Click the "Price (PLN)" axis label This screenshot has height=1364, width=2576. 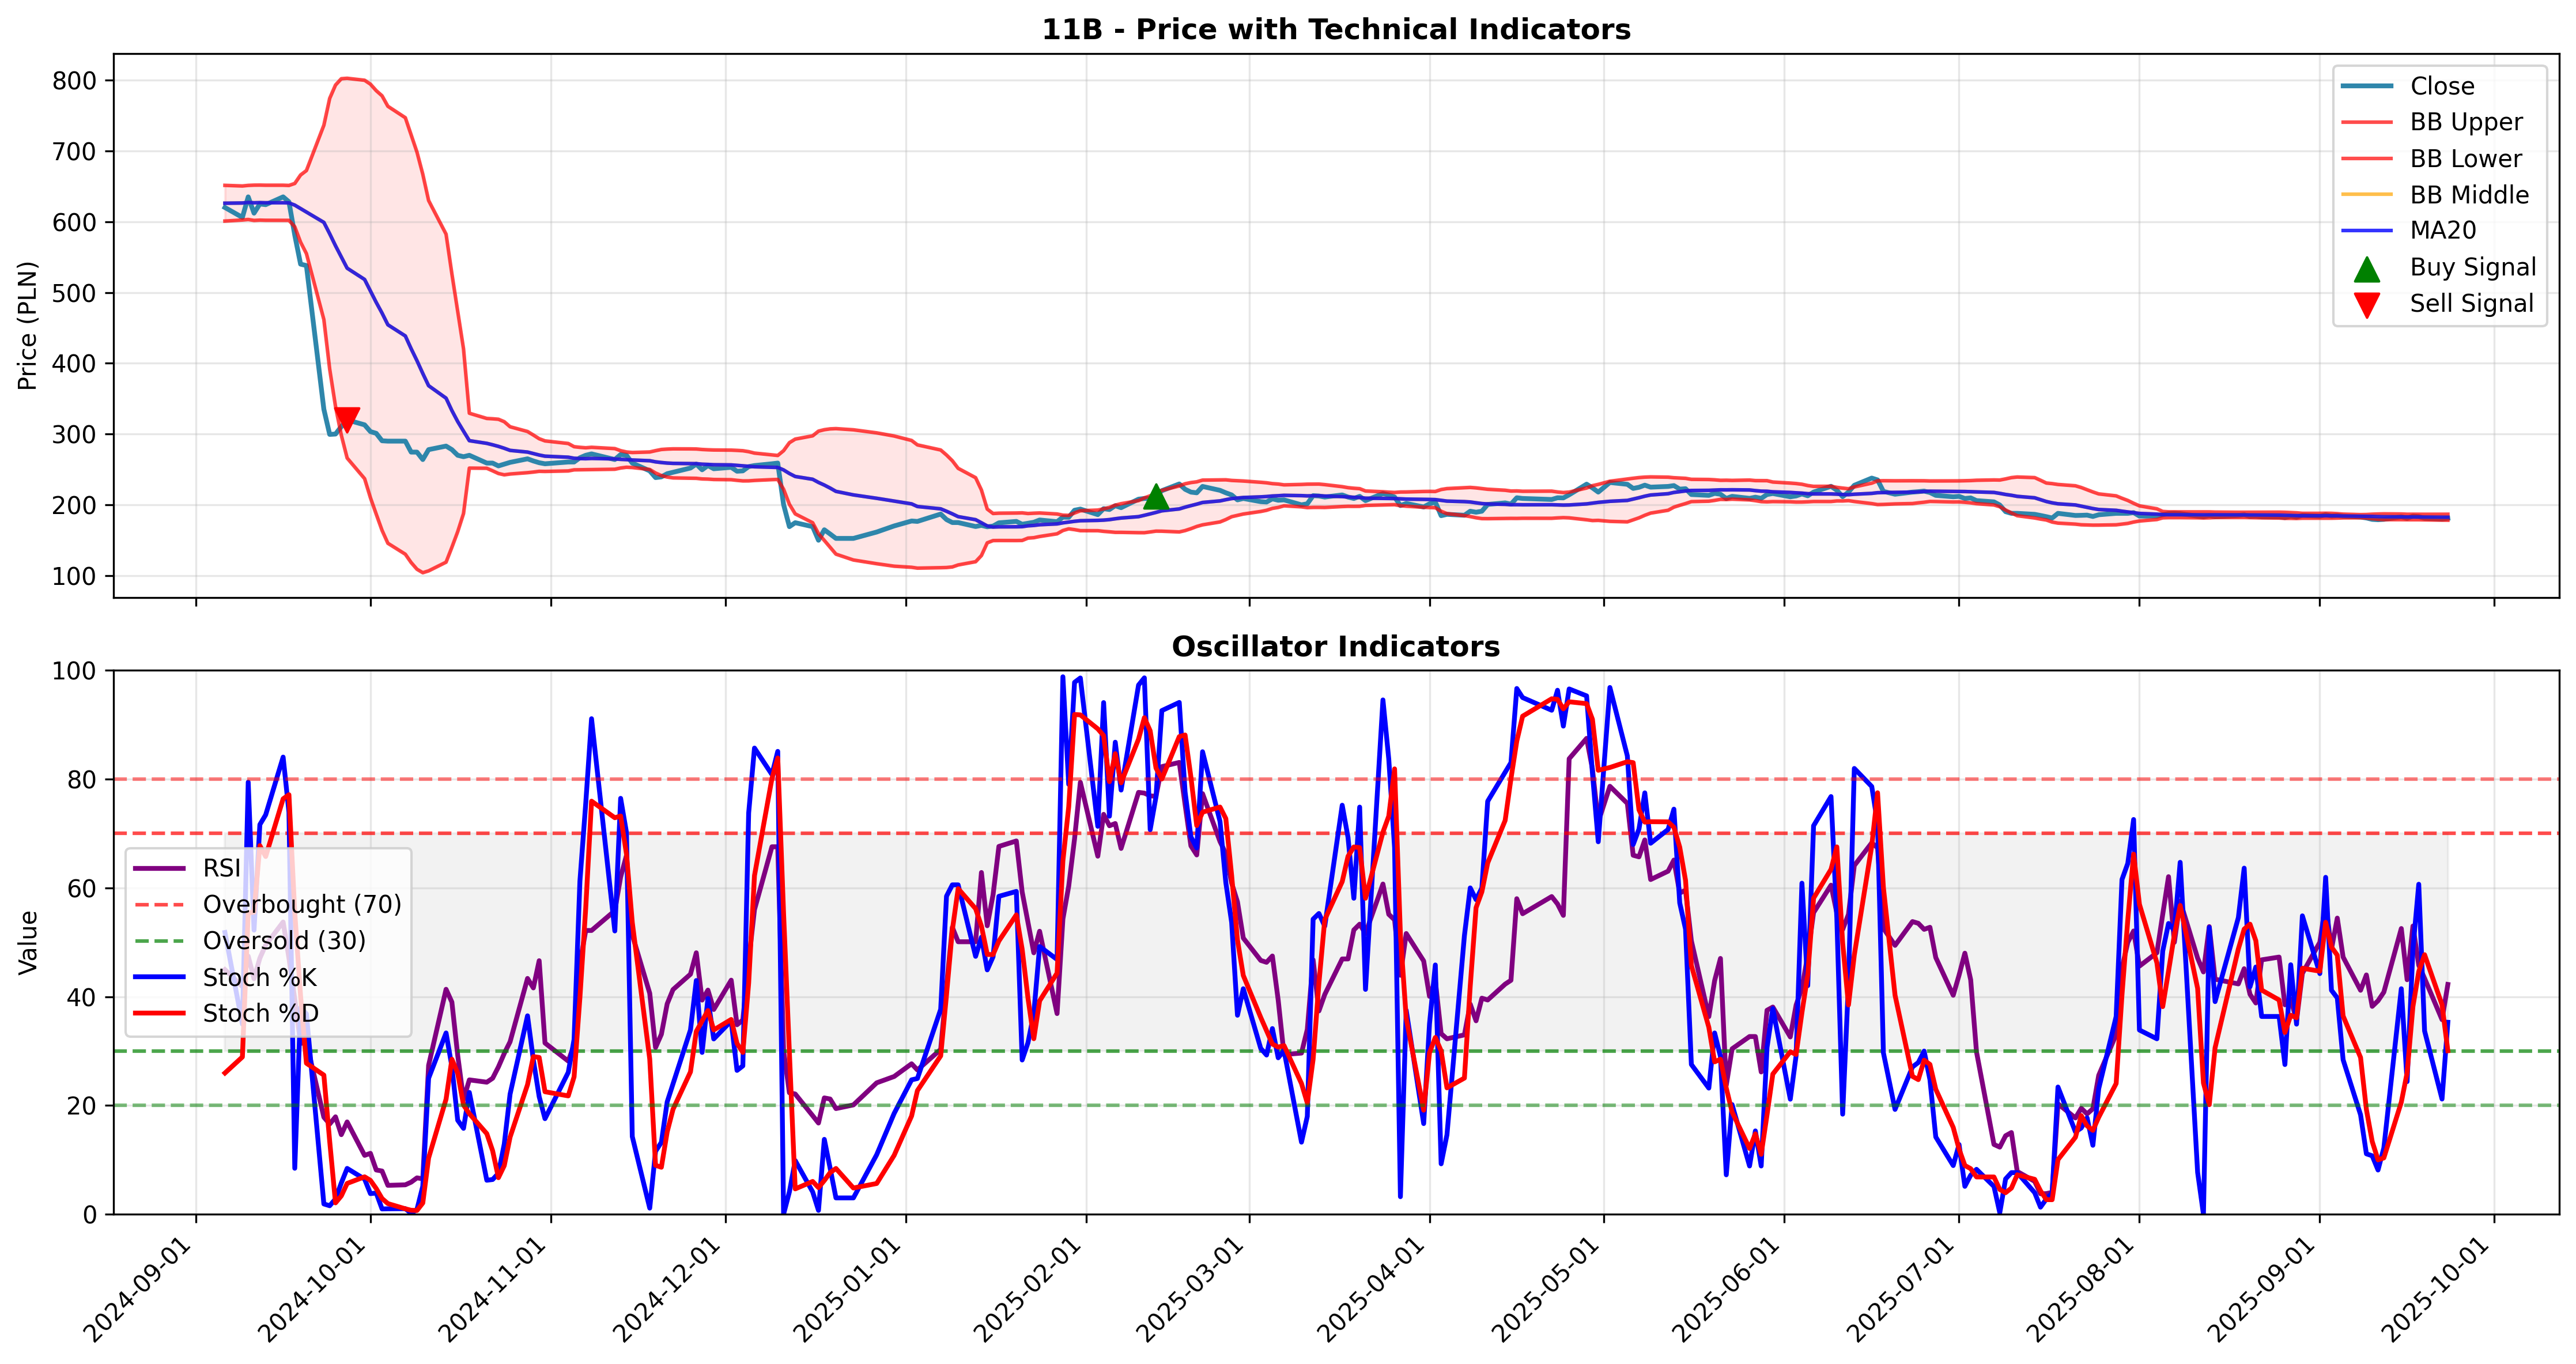click(x=28, y=326)
